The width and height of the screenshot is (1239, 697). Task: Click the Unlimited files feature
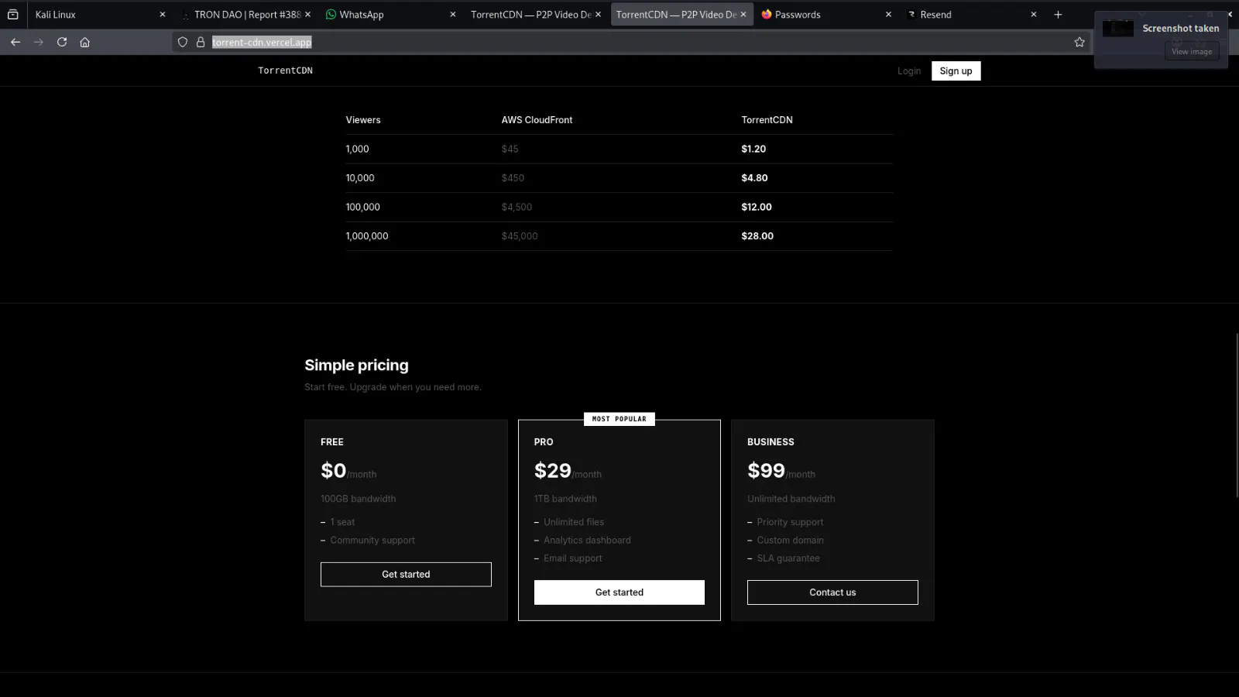click(x=574, y=522)
